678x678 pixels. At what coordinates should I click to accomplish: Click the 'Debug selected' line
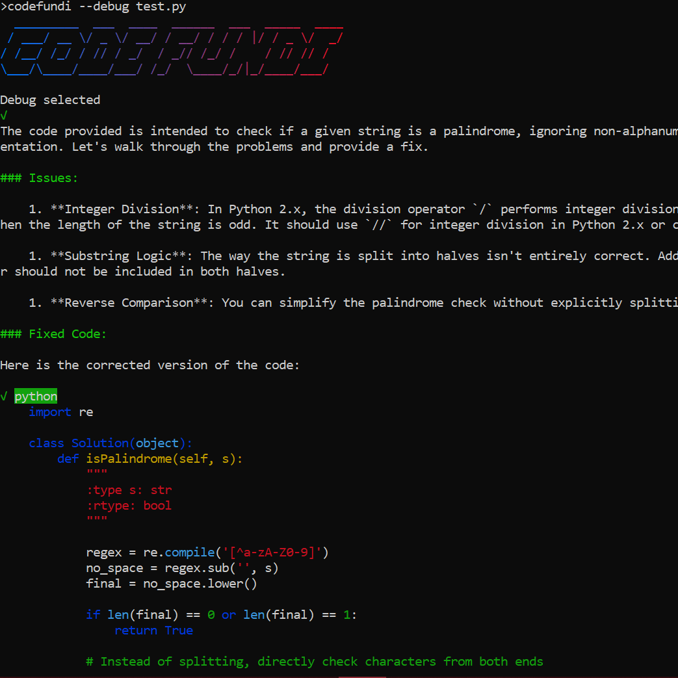pos(50,100)
